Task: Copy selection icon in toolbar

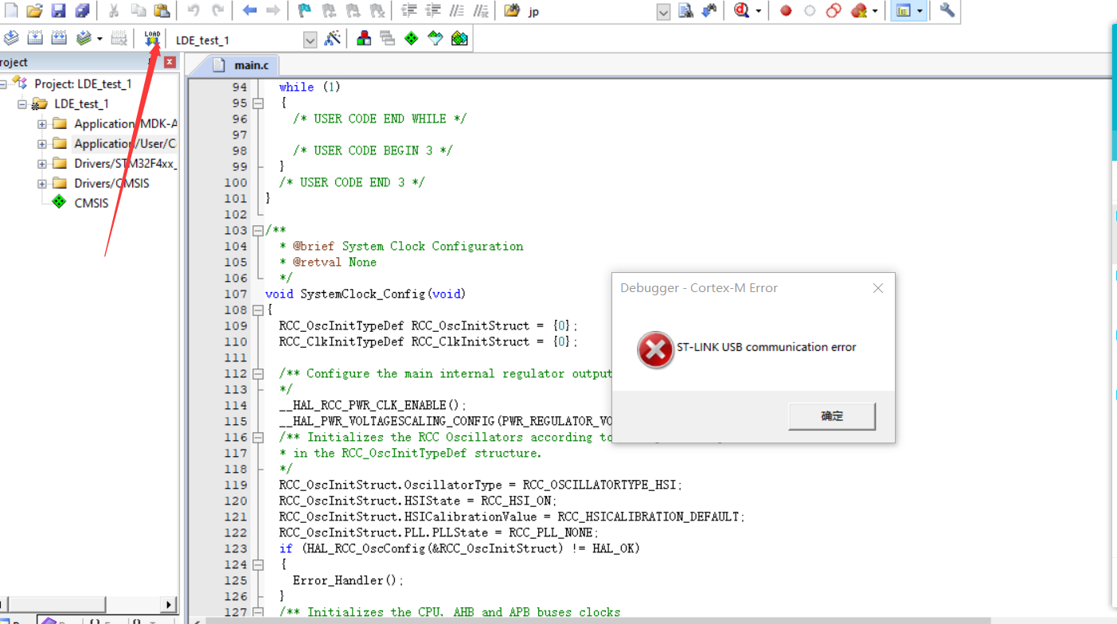Action: tap(138, 10)
